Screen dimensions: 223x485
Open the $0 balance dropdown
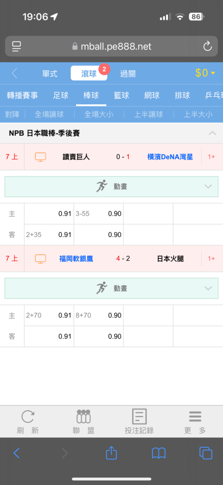point(206,73)
